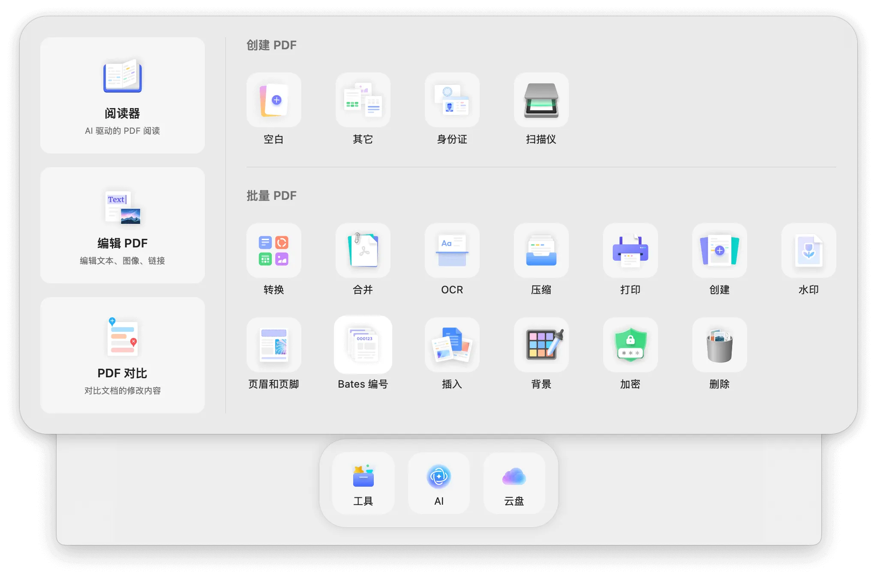Open the 水印 watermark tool
Screen dimensions: 877x581
coord(808,251)
